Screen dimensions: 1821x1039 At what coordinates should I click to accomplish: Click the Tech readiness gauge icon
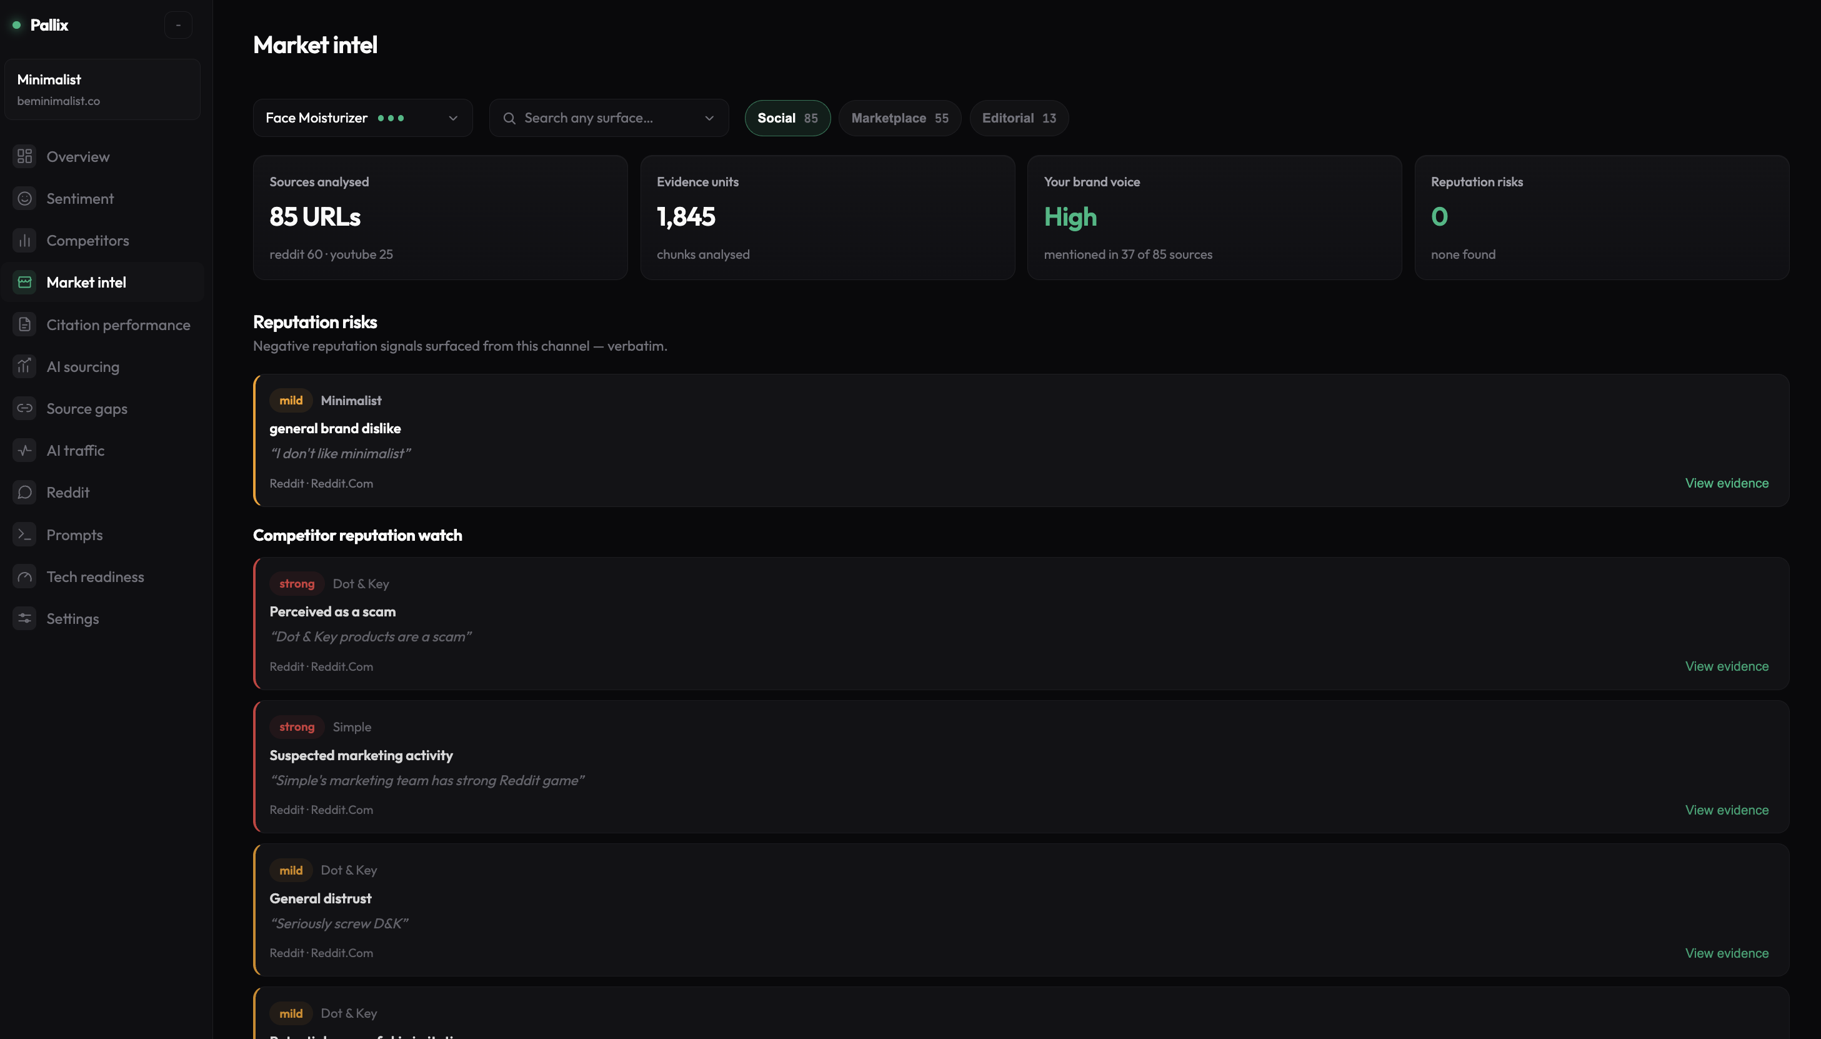pyautogui.click(x=25, y=576)
